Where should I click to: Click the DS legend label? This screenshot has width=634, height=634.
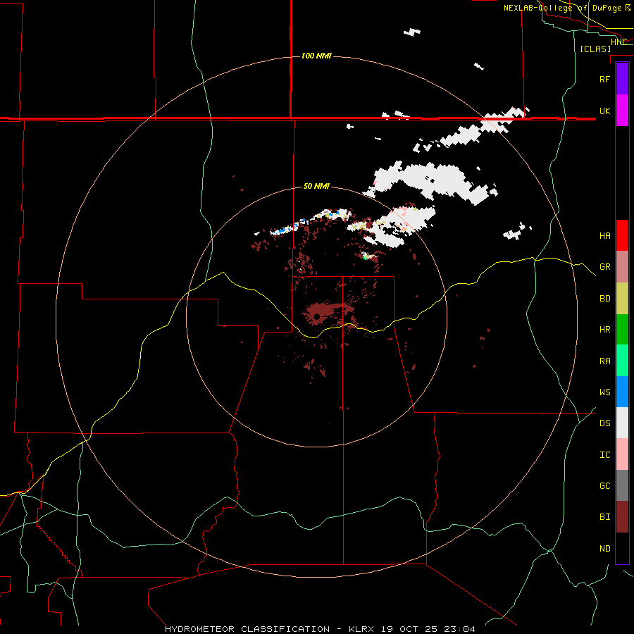coord(604,423)
